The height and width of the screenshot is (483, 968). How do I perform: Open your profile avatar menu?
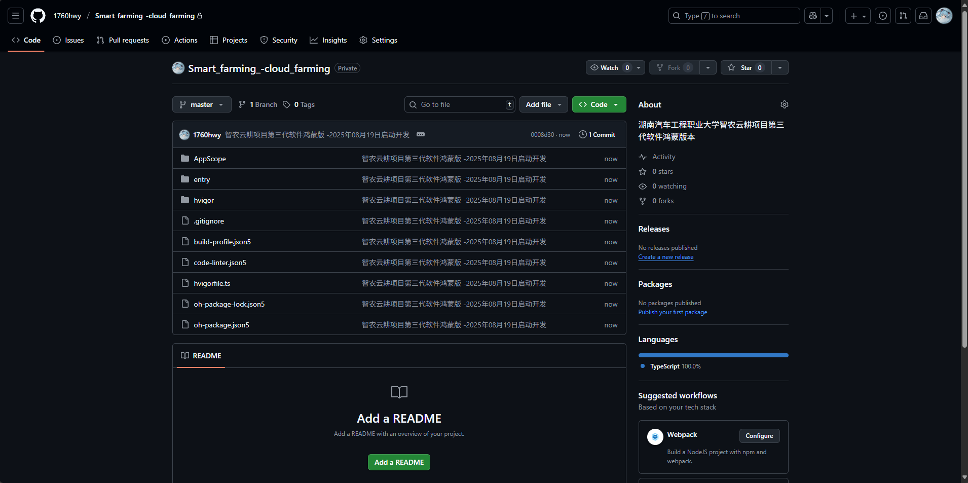click(x=944, y=16)
